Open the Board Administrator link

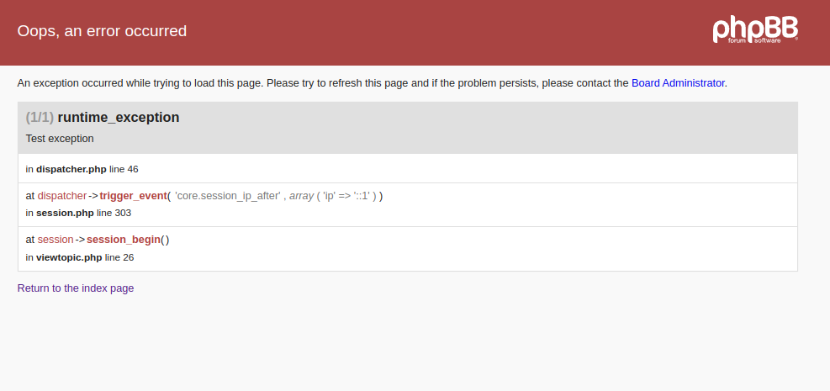tap(678, 83)
